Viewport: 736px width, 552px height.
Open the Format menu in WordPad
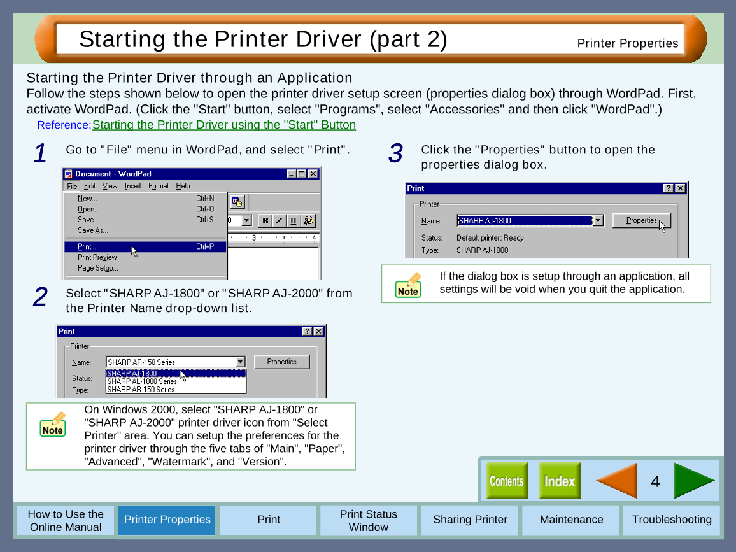coord(159,187)
